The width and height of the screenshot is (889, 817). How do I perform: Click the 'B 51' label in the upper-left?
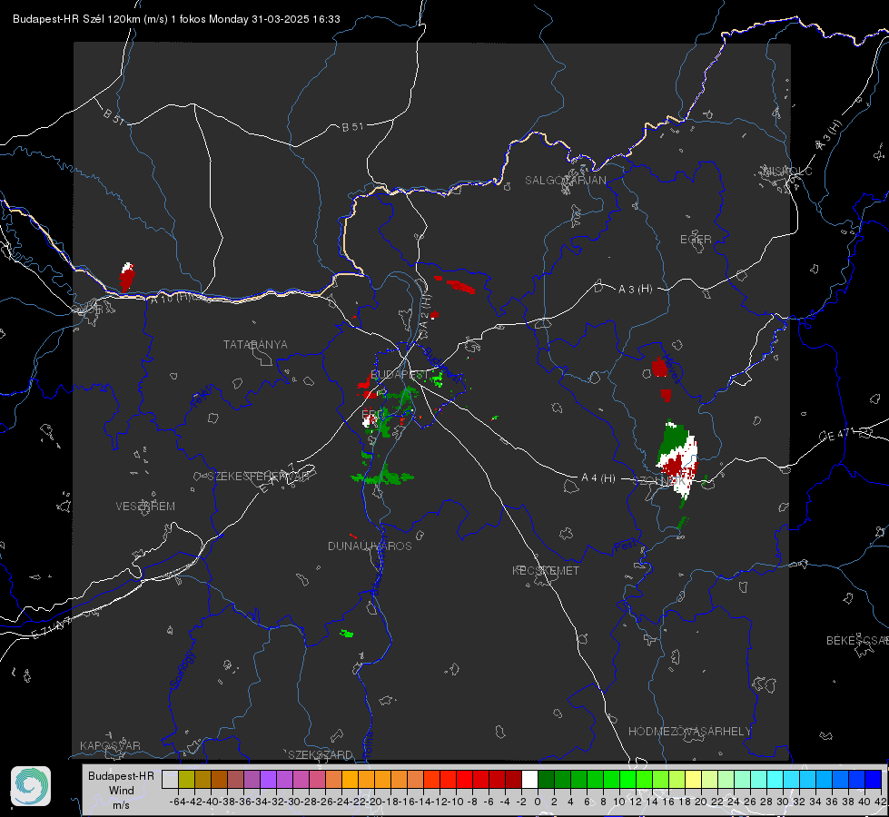[x=114, y=117]
